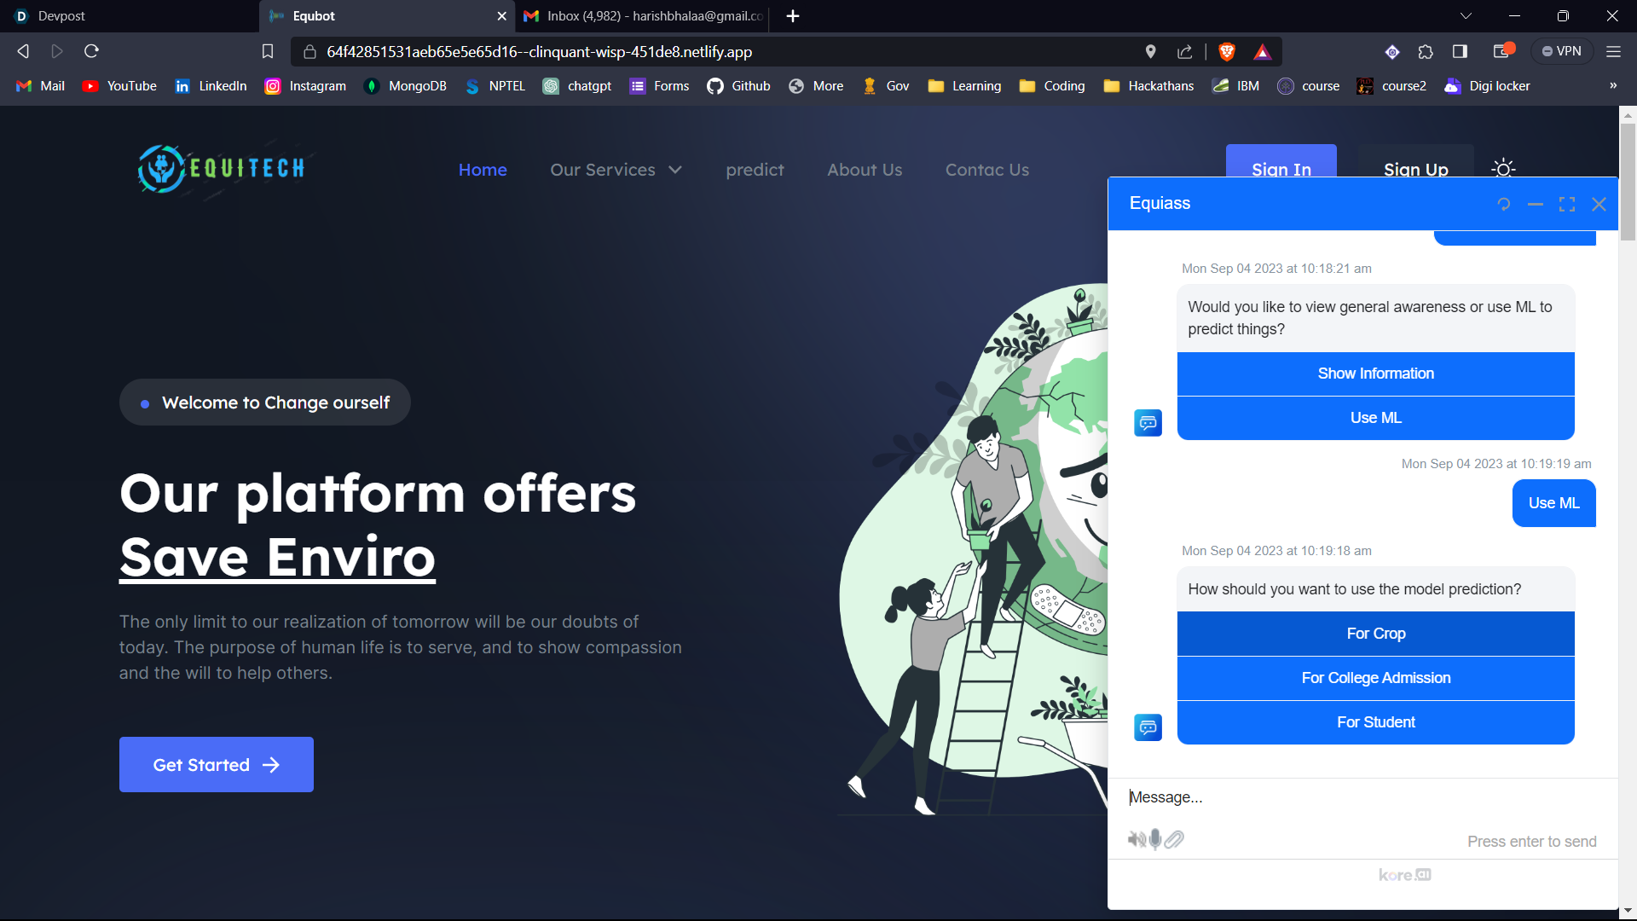Show more bookmarks chevron
The height and width of the screenshot is (921, 1637).
pos(1613,86)
